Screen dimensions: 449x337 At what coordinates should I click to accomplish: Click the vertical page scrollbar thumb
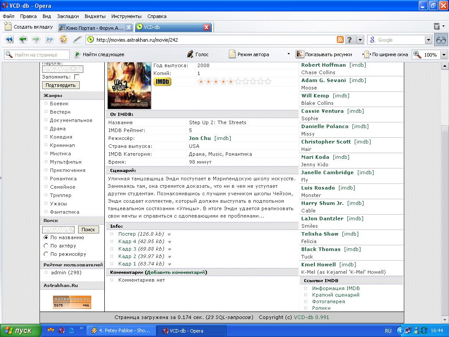coord(445,221)
